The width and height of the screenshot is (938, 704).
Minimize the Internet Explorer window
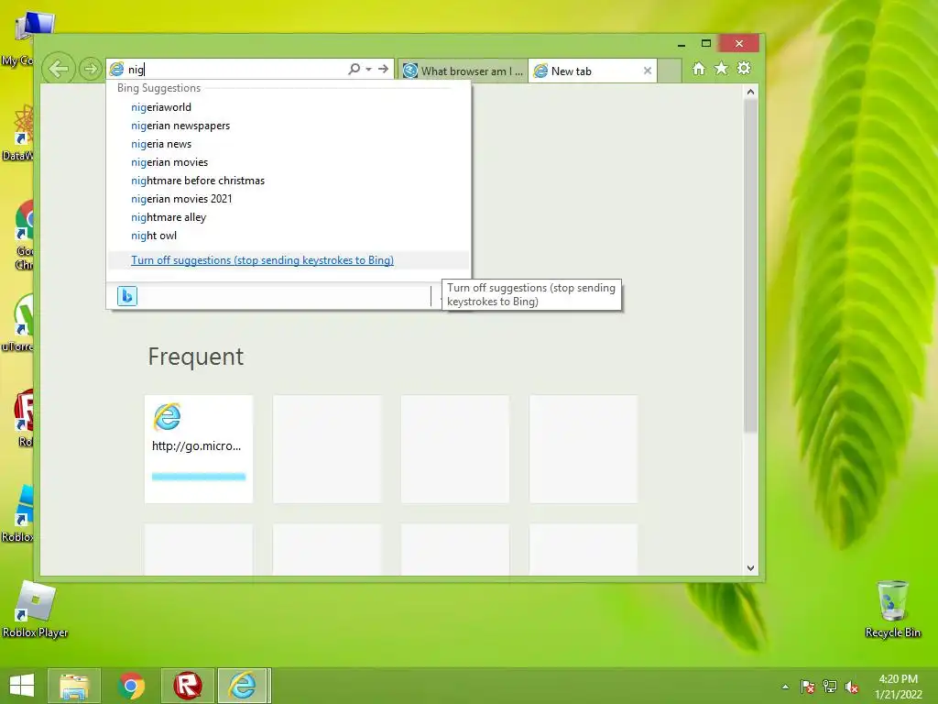(x=682, y=44)
